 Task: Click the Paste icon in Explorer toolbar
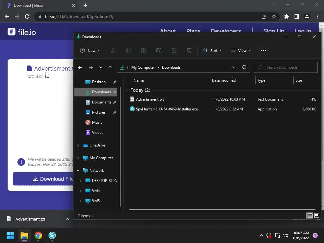[x=143, y=50]
